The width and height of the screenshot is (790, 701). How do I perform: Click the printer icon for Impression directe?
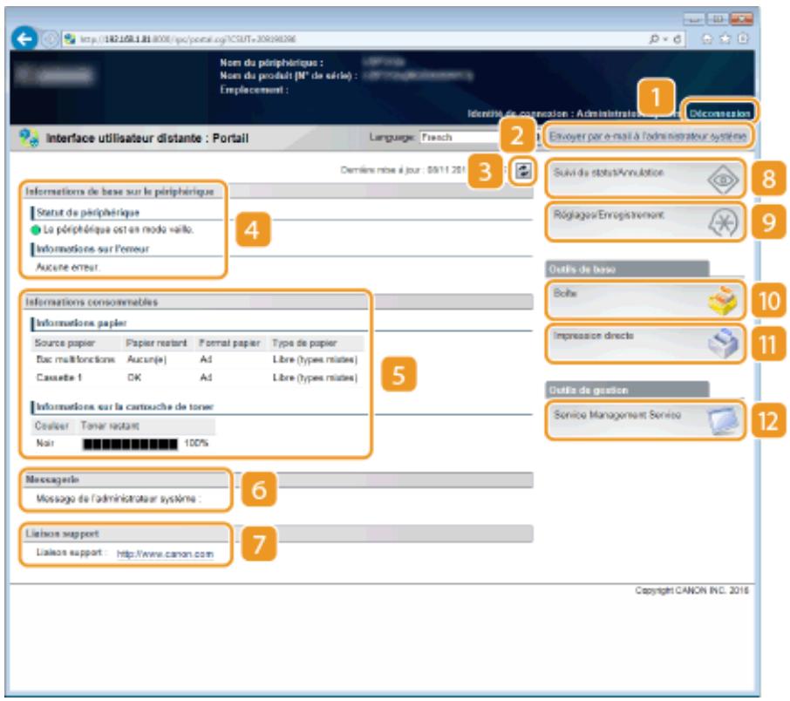723,344
